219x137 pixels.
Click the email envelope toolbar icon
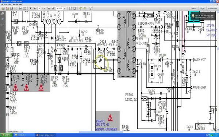[24, 8]
